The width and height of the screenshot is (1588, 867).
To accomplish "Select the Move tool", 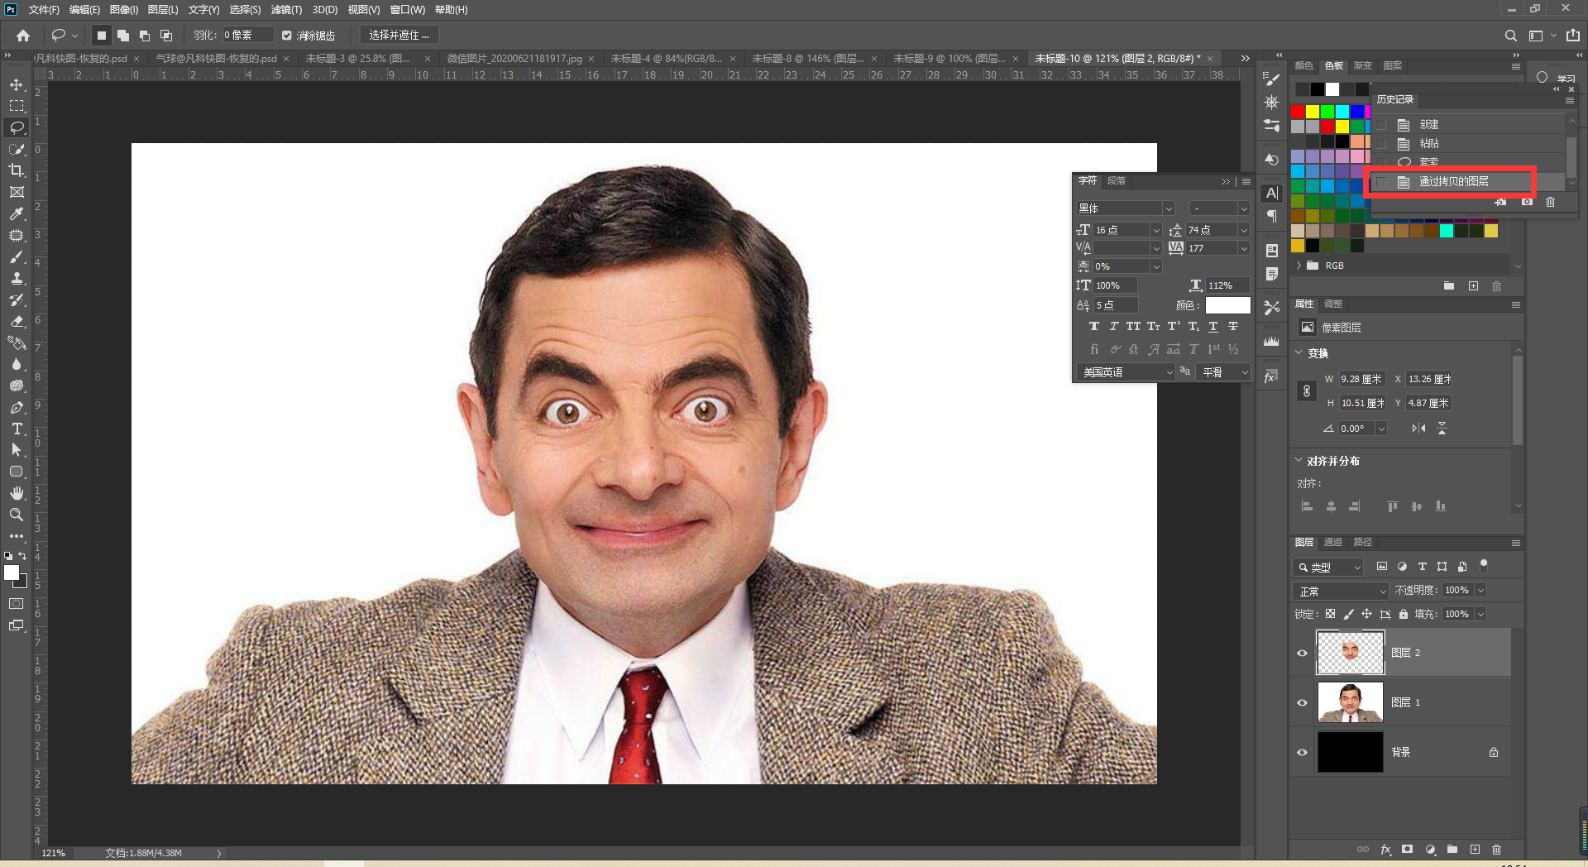I will [17, 84].
